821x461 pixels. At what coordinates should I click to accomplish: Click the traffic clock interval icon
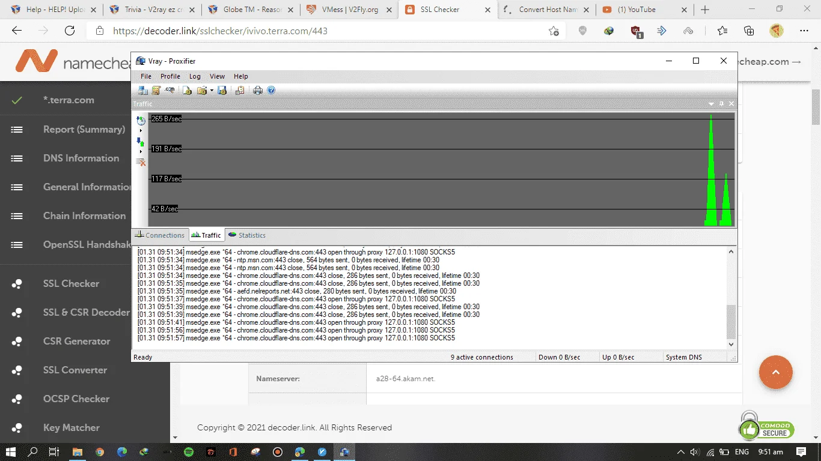point(141,121)
